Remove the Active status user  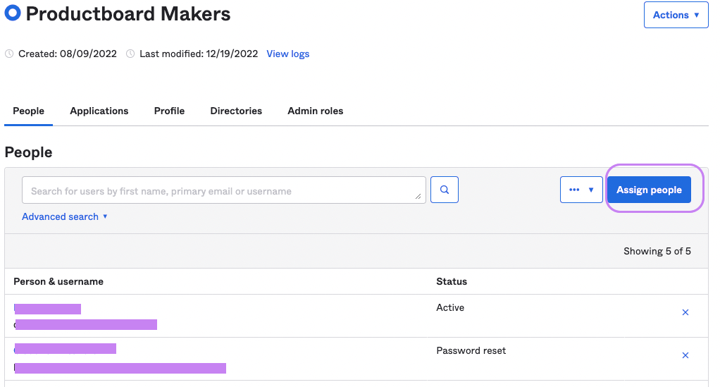click(685, 312)
